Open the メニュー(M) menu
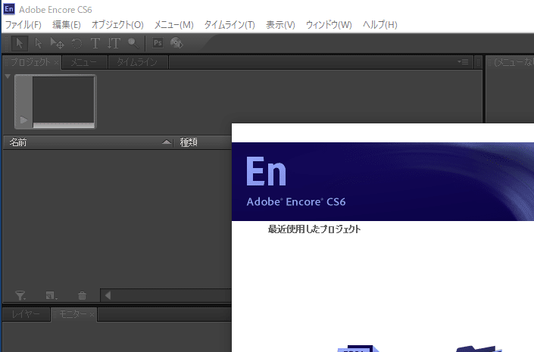Screen dimensions: 534x352 [x=173, y=24]
